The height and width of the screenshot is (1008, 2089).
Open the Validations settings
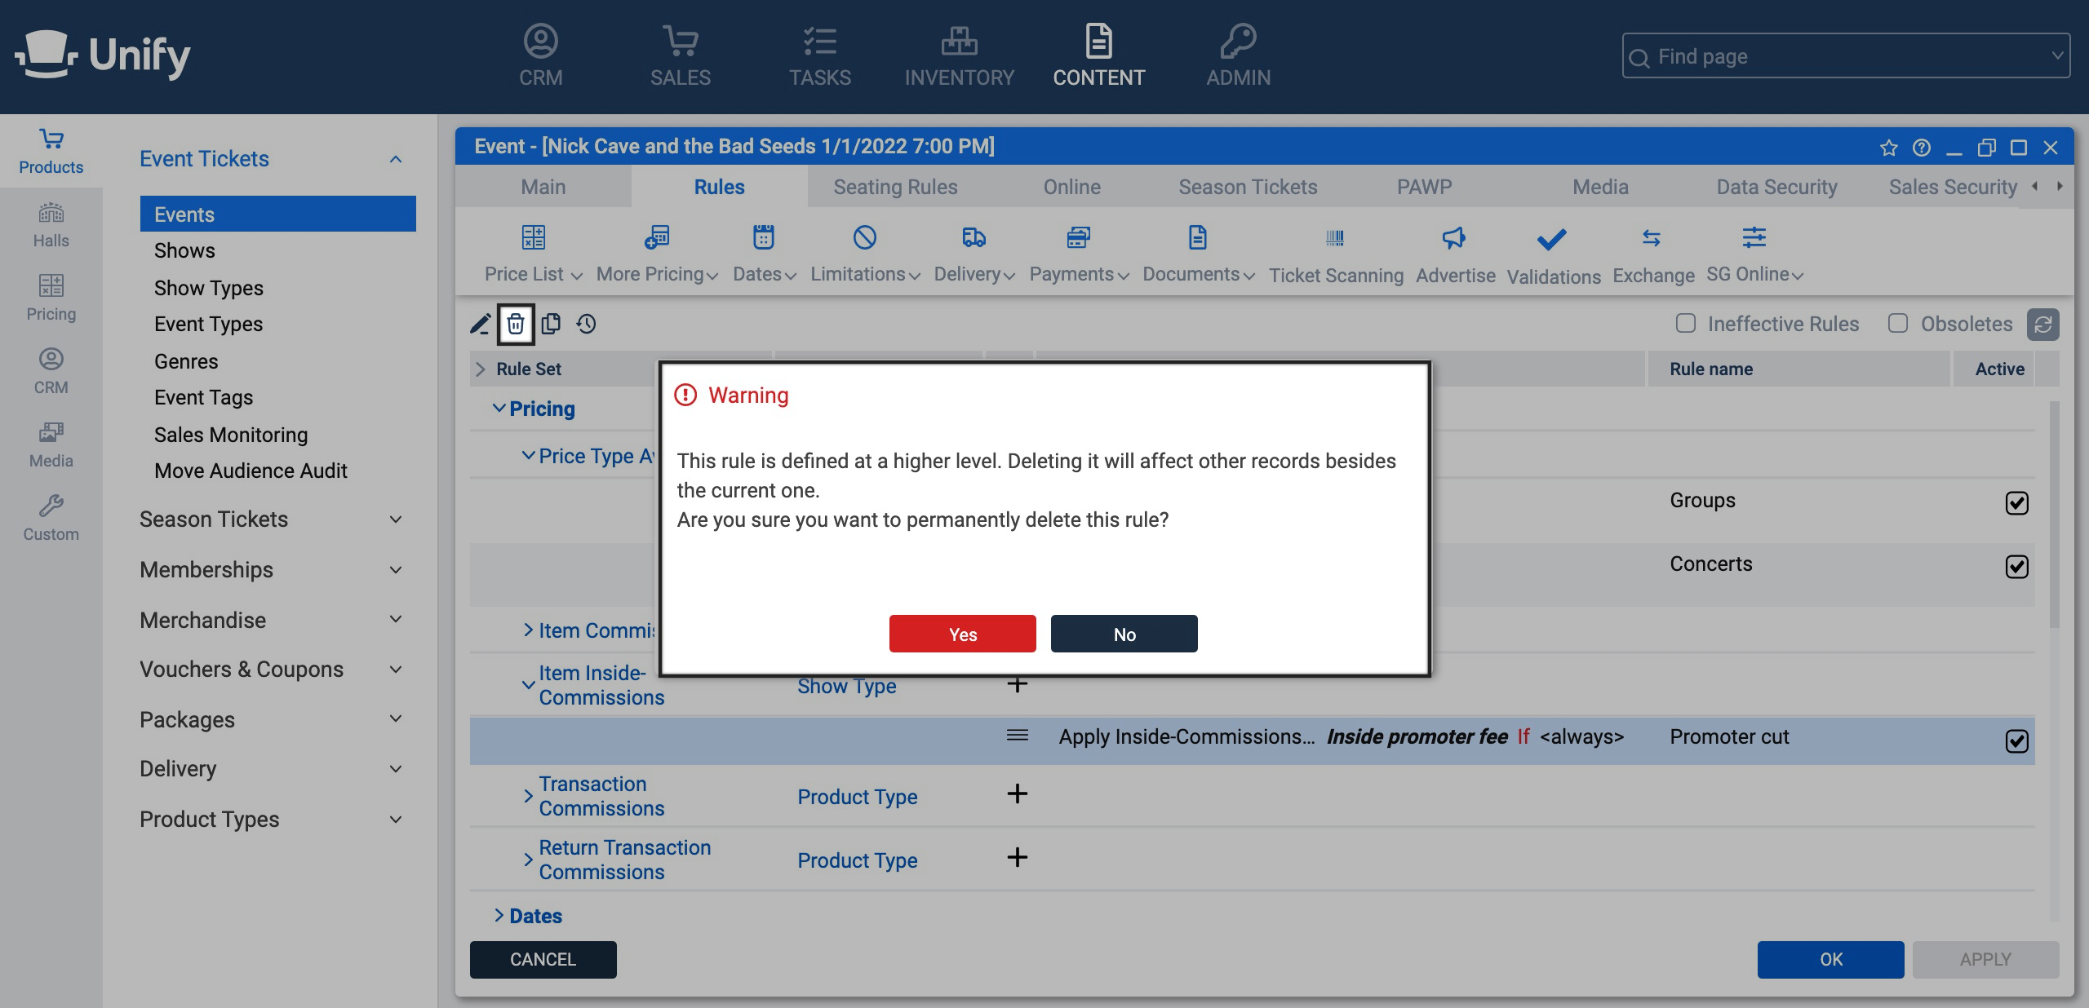1551,253
